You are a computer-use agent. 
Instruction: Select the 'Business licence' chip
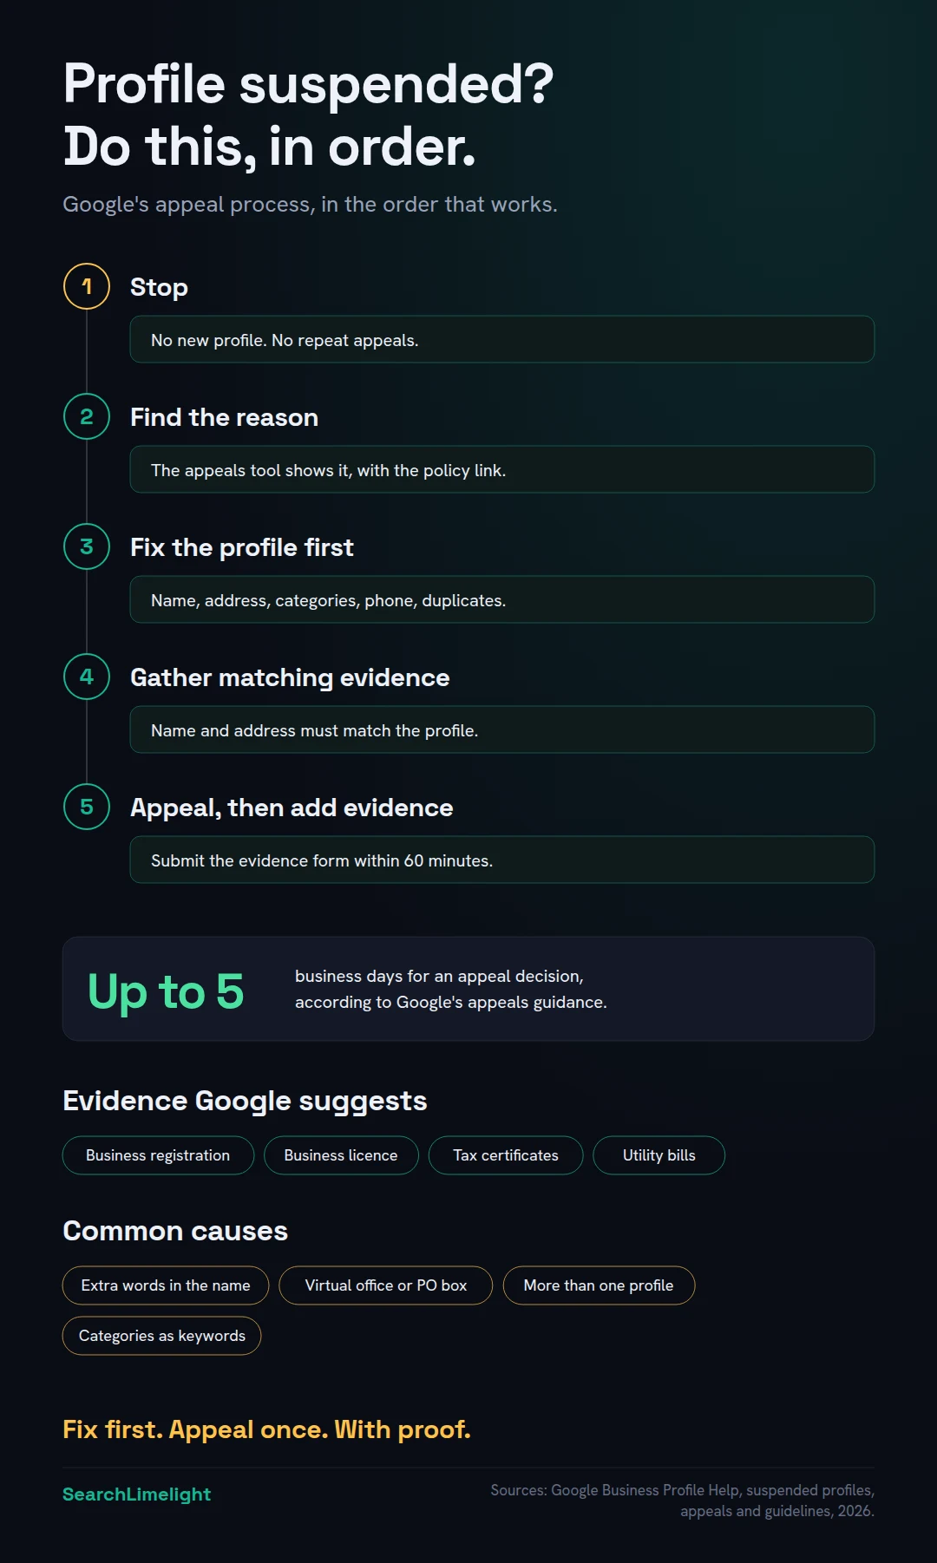tap(341, 1155)
